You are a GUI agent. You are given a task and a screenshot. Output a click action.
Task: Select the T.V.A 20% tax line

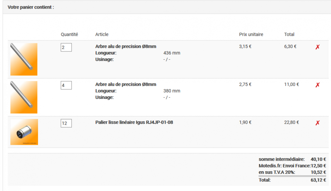[x=277, y=172]
